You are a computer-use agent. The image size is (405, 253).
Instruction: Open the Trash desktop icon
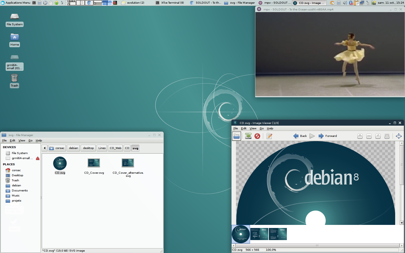click(14, 78)
